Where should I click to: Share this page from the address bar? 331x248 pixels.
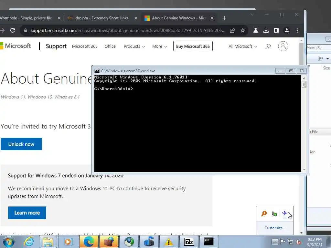coord(232,31)
